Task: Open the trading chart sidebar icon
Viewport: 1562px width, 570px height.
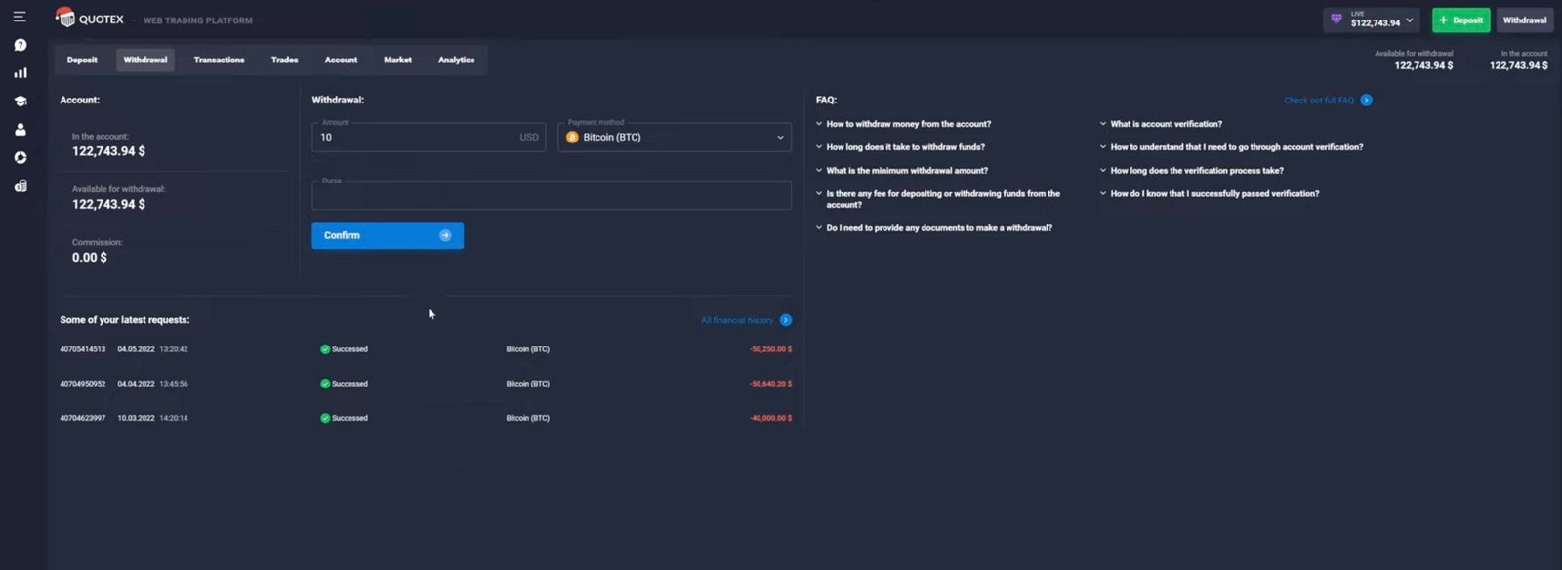Action: pos(20,73)
